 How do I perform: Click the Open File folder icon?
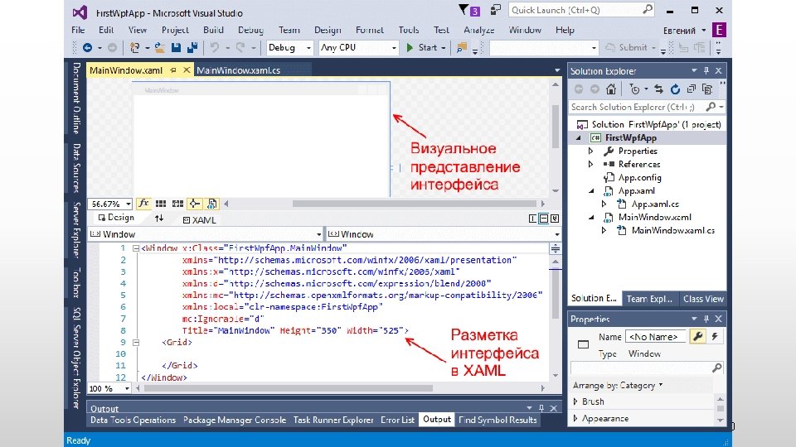[159, 48]
